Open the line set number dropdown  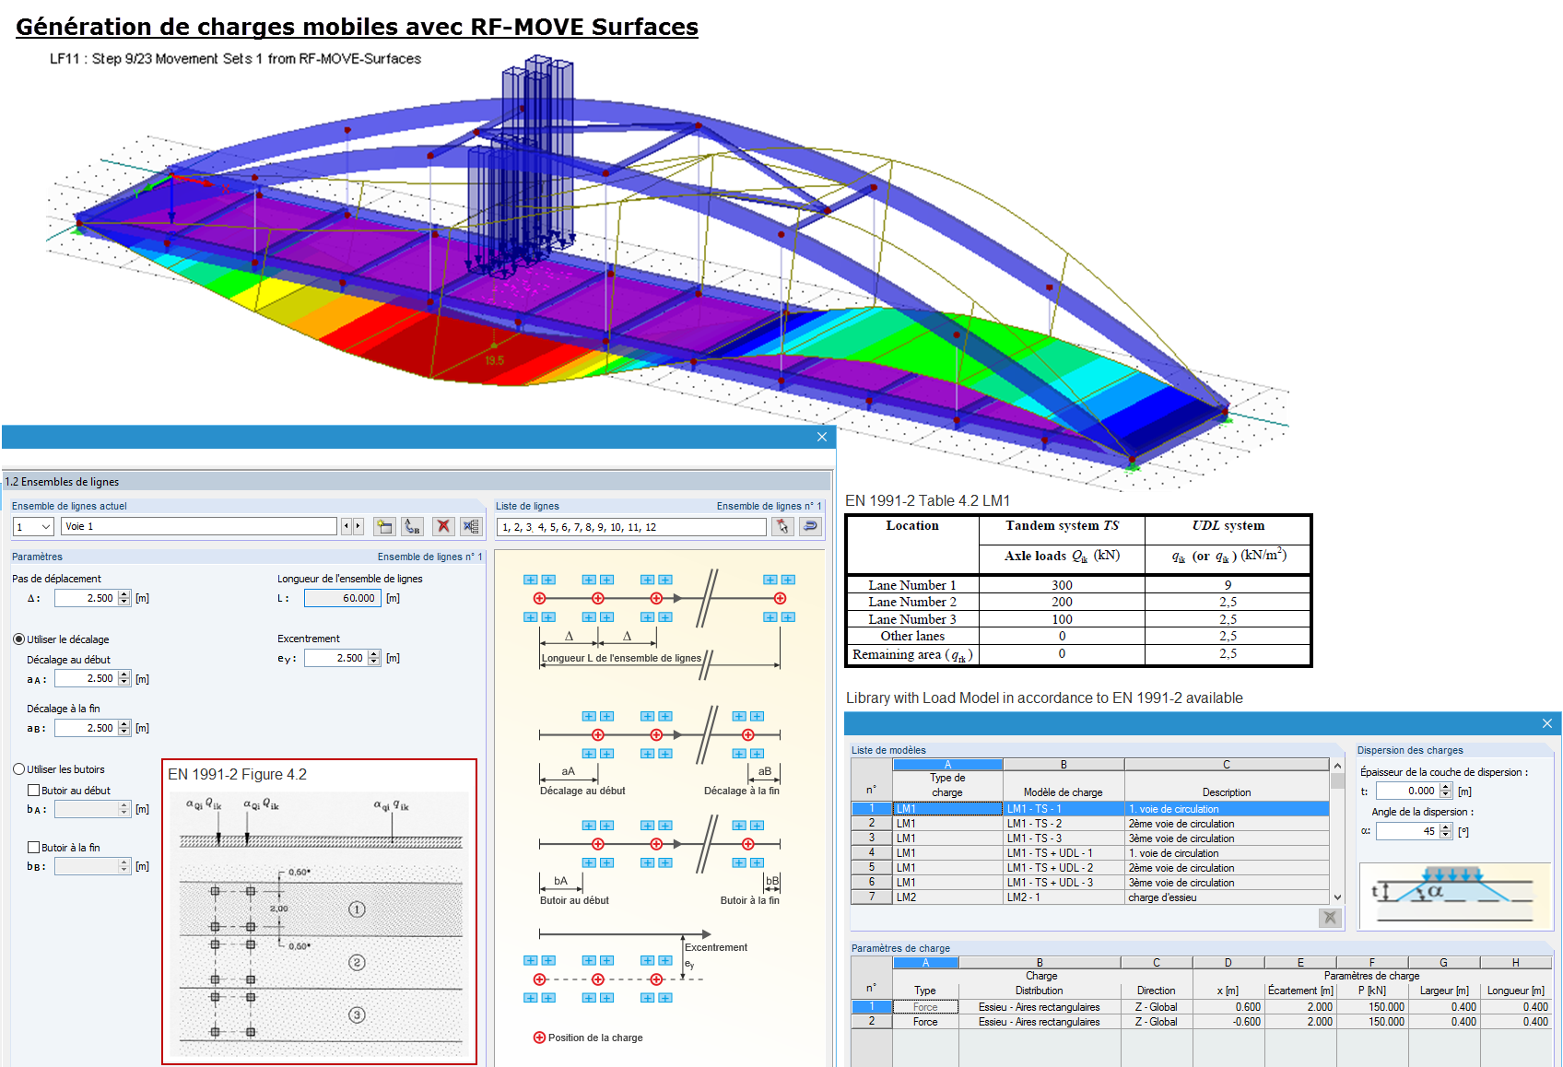coord(46,527)
